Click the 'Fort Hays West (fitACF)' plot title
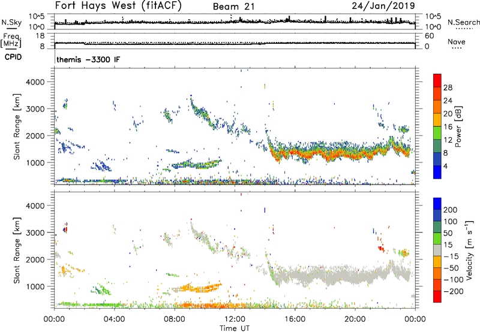 click(118, 5)
